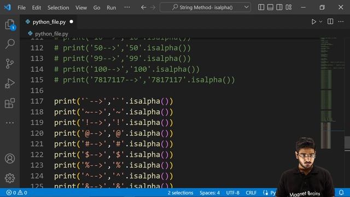350x197 pixels.
Task: Open run options dropdown next to play
Action: 321,22
